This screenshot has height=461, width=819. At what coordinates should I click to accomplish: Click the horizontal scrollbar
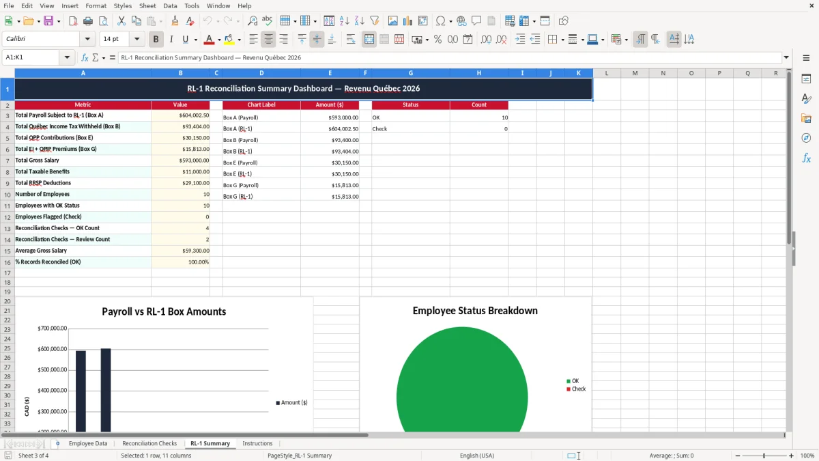coord(185,434)
